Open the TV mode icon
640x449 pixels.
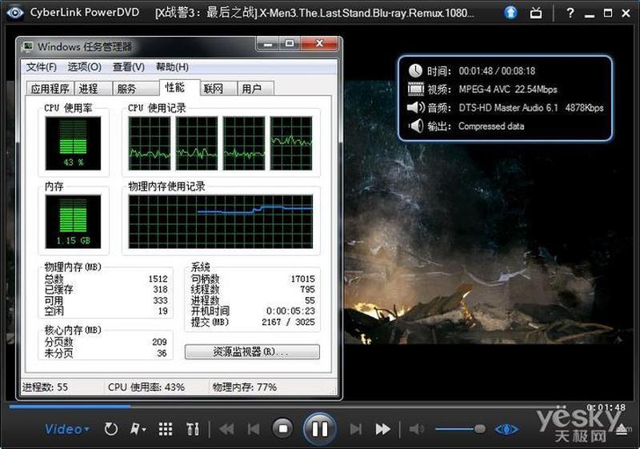(536, 13)
